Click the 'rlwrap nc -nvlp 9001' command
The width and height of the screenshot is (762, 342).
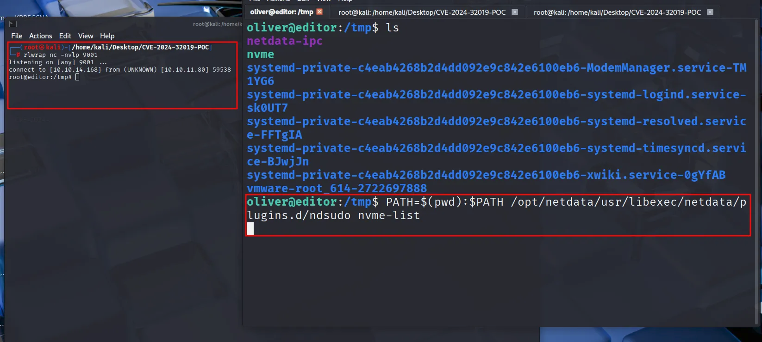[x=61, y=55]
